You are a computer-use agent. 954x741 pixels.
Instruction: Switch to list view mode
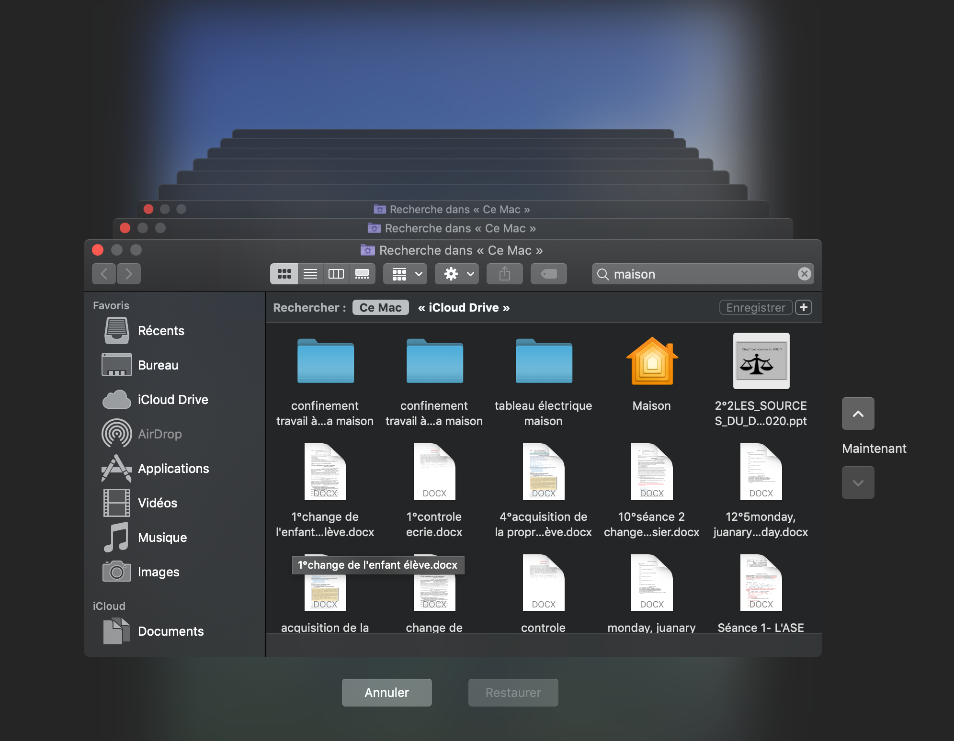pyautogui.click(x=310, y=274)
